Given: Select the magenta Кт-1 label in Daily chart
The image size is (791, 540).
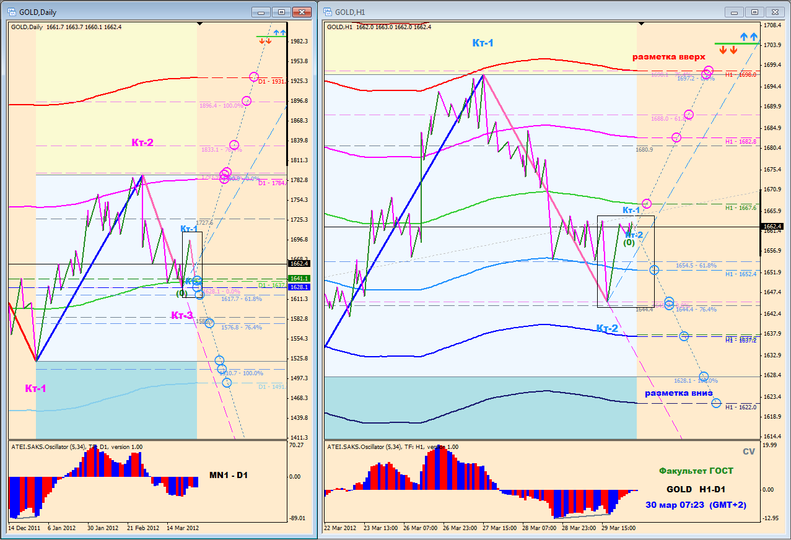Looking at the screenshot, I should 36,388.
